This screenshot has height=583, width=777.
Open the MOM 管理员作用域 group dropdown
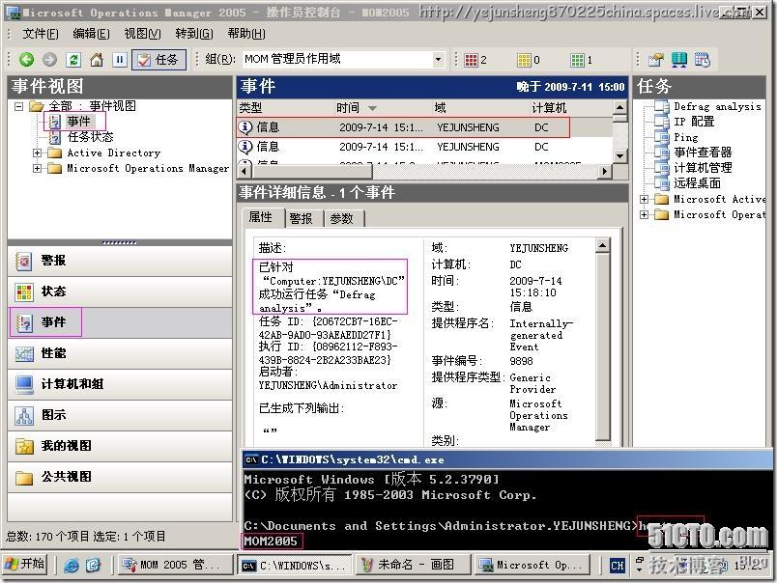point(438,60)
